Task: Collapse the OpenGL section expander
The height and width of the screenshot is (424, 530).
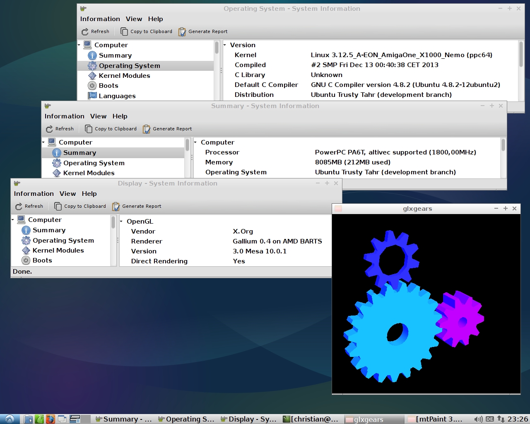Action: coord(121,222)
